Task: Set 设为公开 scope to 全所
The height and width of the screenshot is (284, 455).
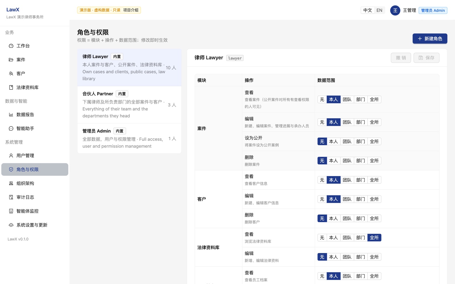Action: [374, 141]
